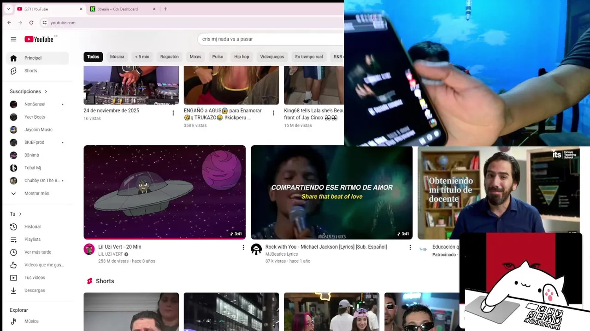The image size is (590, 331).
Task: Reload the page with the refresh icon
Action: (31, 23)
